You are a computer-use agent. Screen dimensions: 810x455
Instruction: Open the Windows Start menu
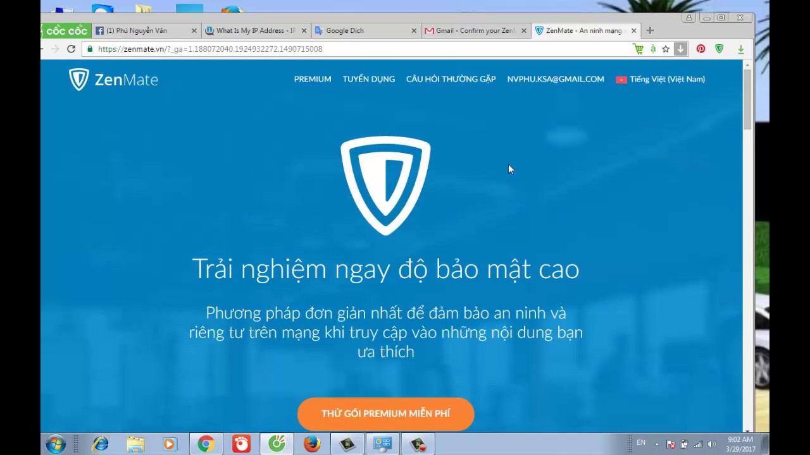coord(56,444)
